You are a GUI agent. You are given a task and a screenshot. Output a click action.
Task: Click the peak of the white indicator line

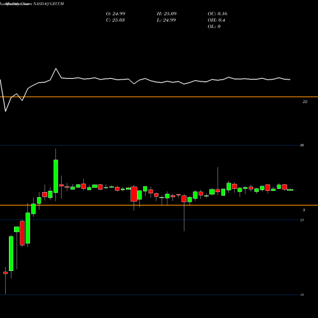coord(56,69)
